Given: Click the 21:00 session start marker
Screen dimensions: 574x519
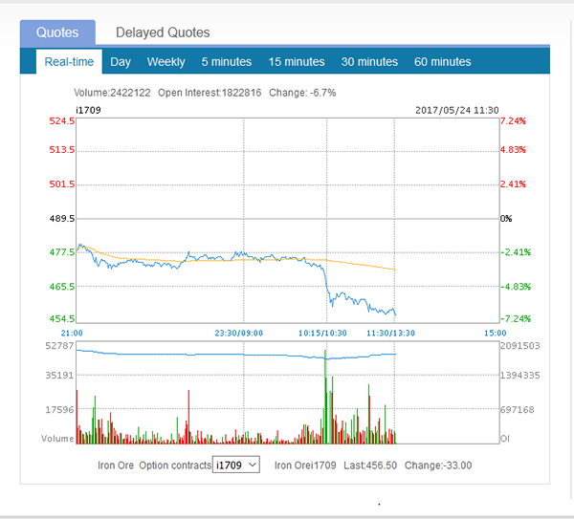Looking at the screenshot, I should (72, 333).
